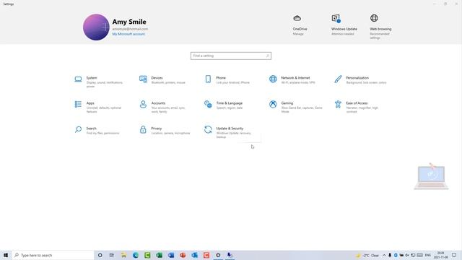Image resolution: width=462 pixels, height=260 pixels.
Task: Click the Amy Smile account name
Action: coord(129,22)
